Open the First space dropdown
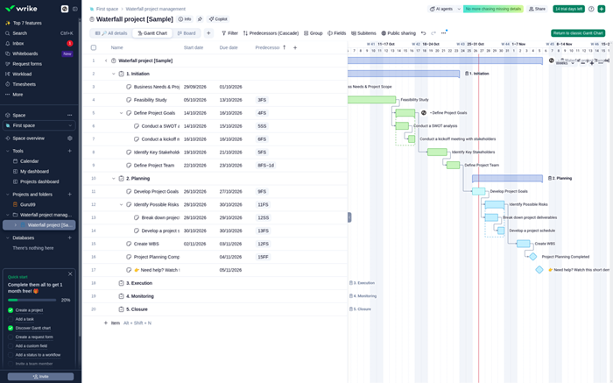613x383 pixels. coord(39,125)
